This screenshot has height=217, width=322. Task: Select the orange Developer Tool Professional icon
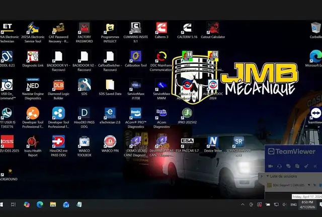click(33, 118)
